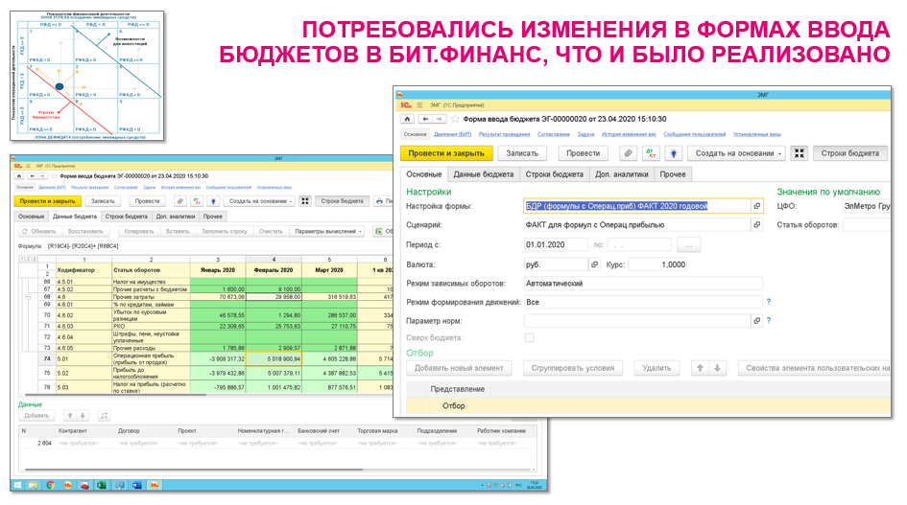Click home icon in back budget window
This screenshot has width=907, height=505.
click(x=19, y=176)
